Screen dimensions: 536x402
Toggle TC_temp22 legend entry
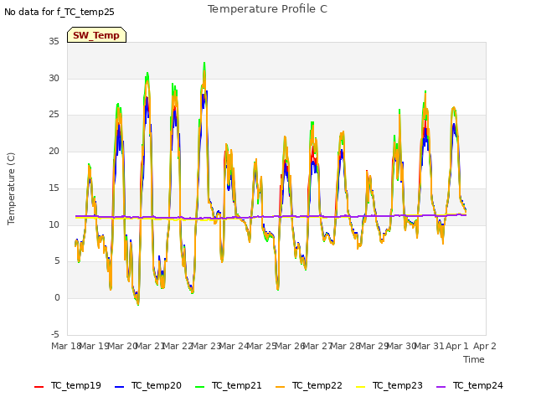[309, 386]
